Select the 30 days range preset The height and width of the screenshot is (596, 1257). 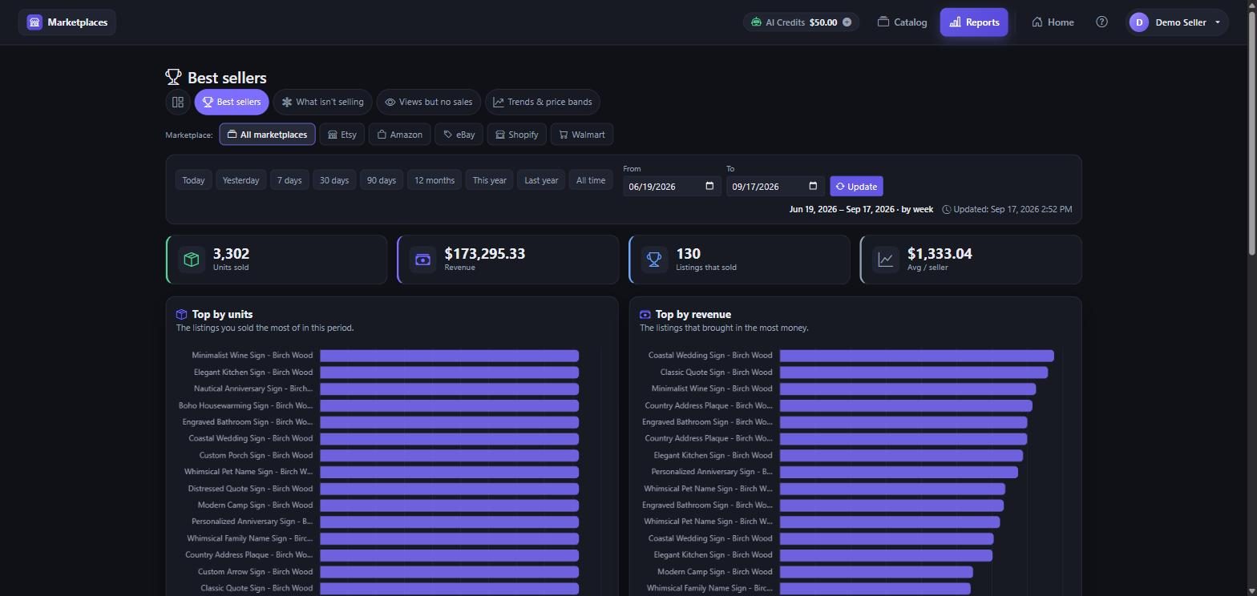click(334, 180)
